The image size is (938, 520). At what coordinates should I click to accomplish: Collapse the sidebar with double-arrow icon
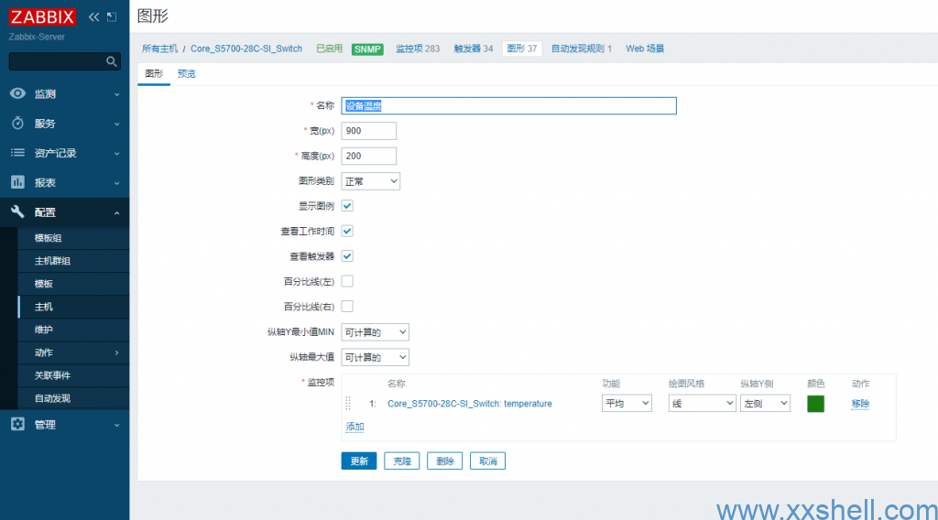[x=94, y=17]
